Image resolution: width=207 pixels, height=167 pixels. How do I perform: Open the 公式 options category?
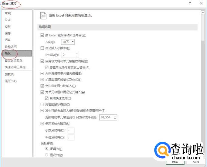tap(8, 20)
